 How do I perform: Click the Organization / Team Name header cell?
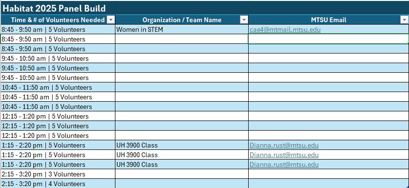click(182, 20)
